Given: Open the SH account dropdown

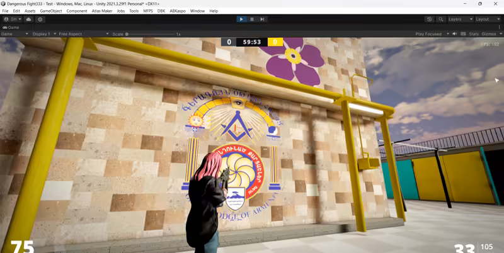Looking at the screenshot, I should tap(13, 20).
